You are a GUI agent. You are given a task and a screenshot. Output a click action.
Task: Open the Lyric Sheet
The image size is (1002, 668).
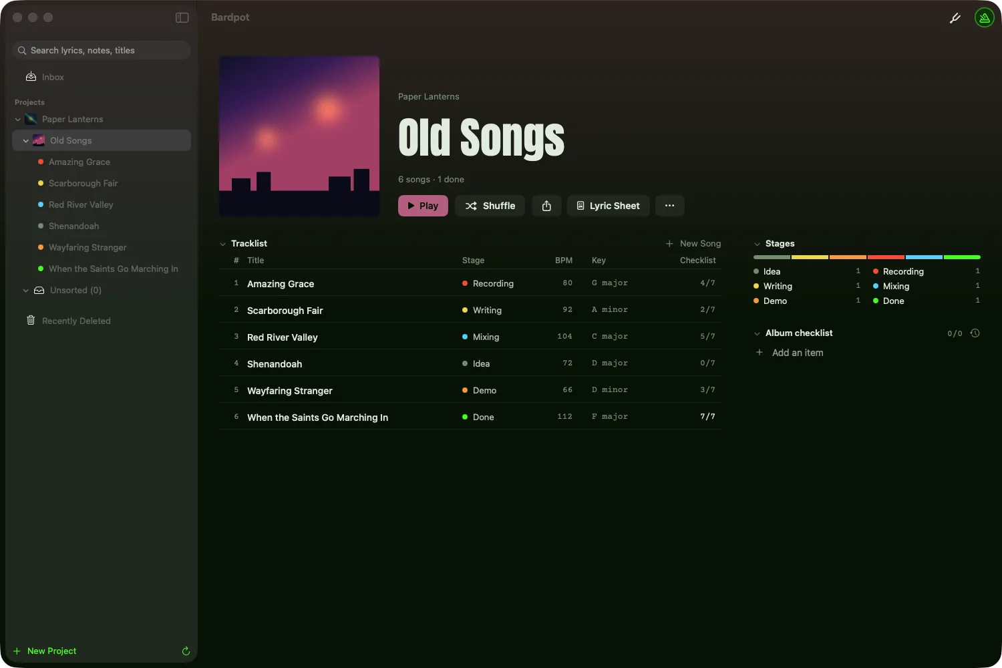608,206
